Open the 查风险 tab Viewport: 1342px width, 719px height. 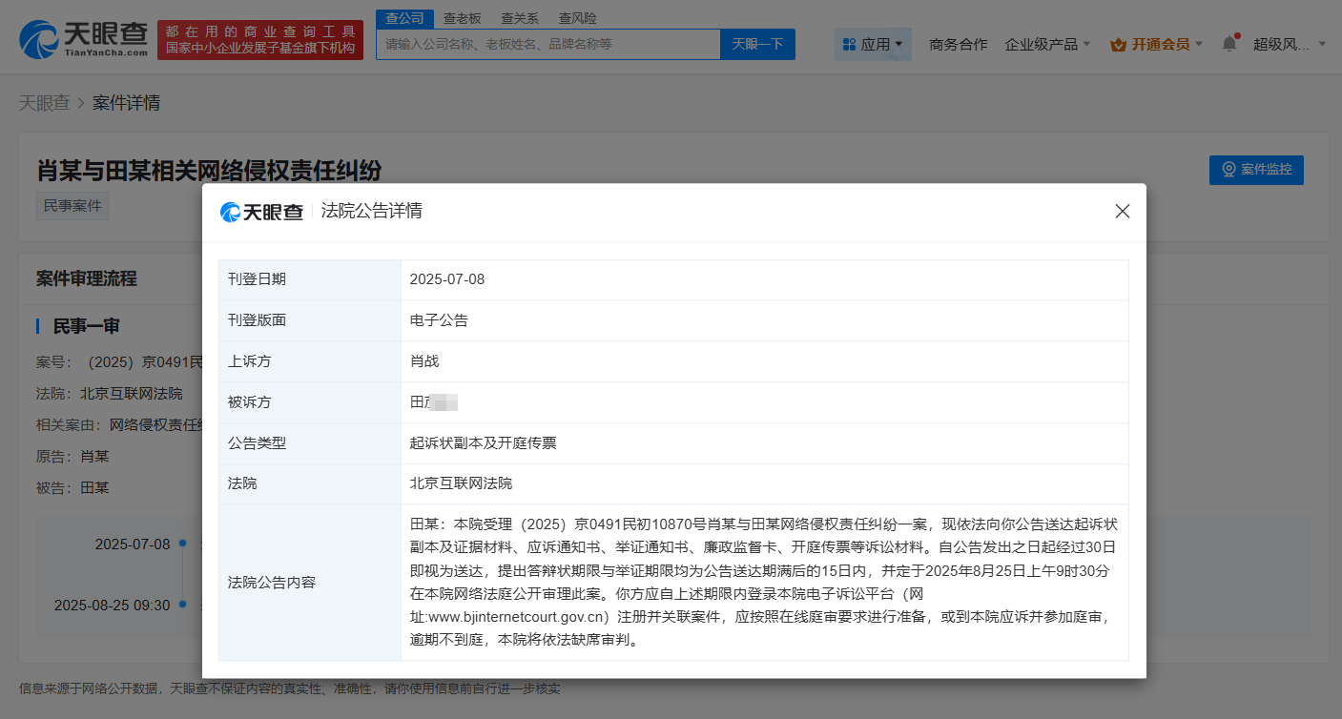(578, 18)
